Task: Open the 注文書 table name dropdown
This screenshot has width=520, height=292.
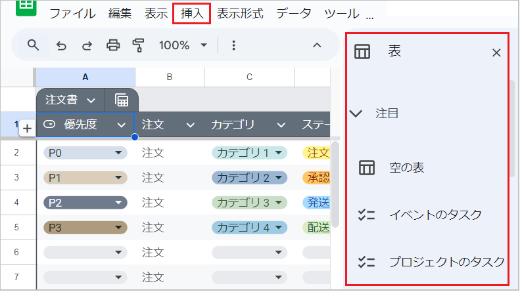Action: tap(91, 100)
